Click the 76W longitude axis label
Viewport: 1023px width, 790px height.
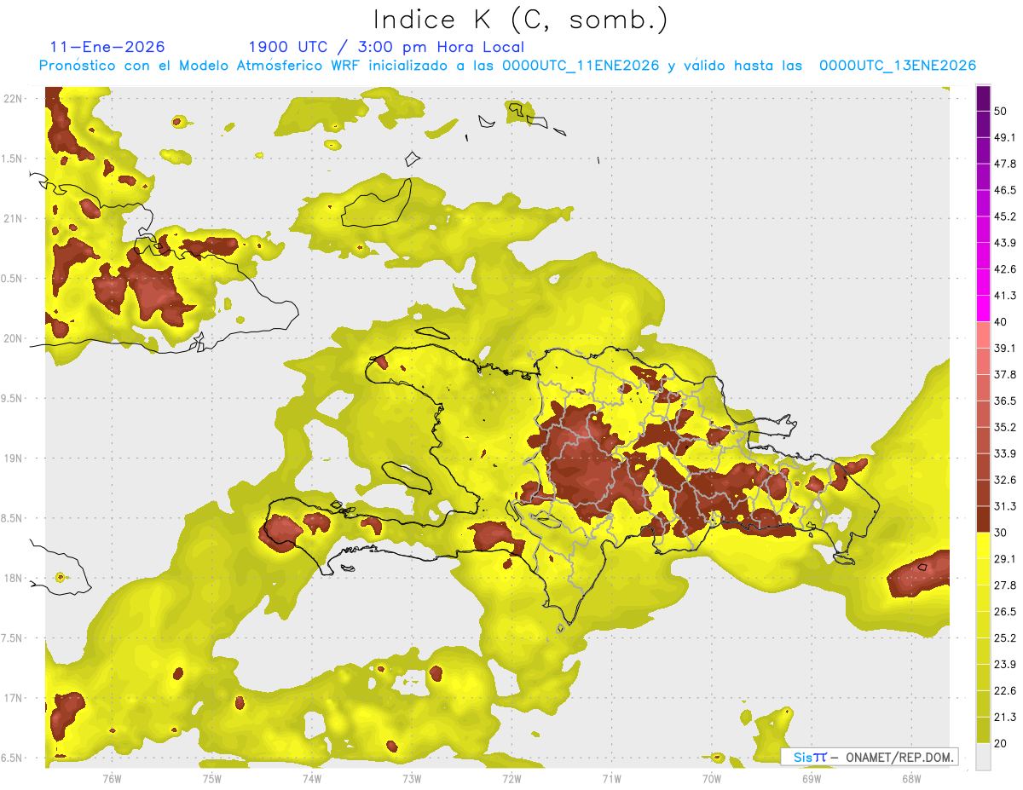pos(112,777)
